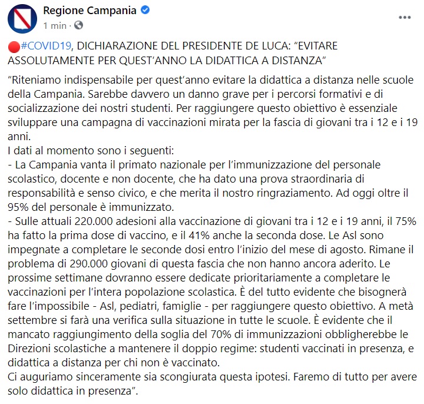Open the '1 min' post timestamp
Screen dimensions: 424x404
(55, 26)
